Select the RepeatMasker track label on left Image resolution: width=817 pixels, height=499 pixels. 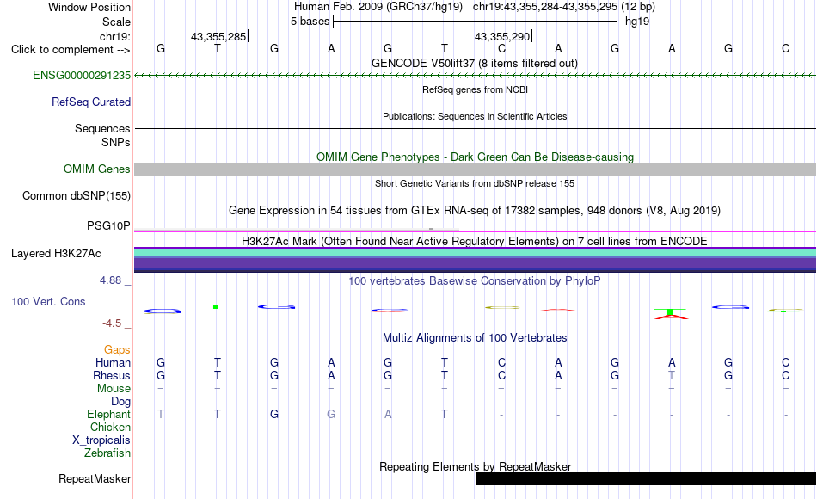coord(95,478)
